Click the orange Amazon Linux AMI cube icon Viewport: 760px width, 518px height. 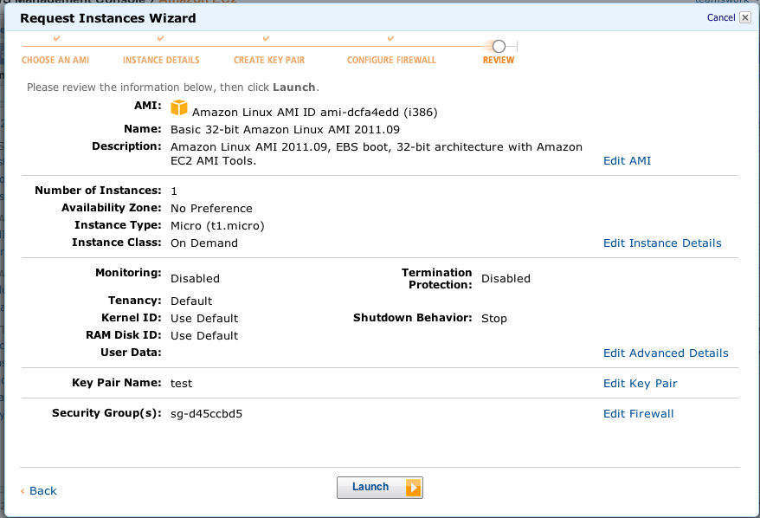tap(179, 107)
